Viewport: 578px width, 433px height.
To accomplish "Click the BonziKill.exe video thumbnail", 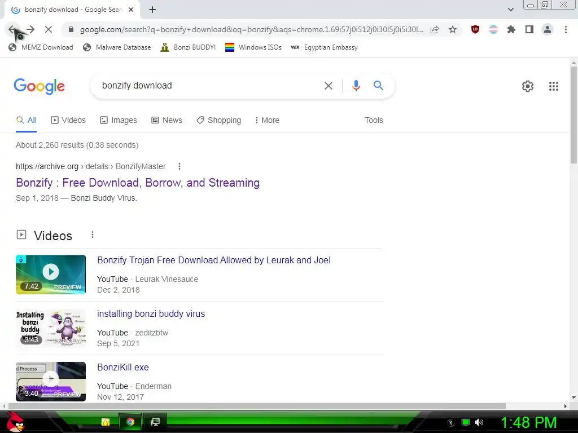I will point(51,382).
